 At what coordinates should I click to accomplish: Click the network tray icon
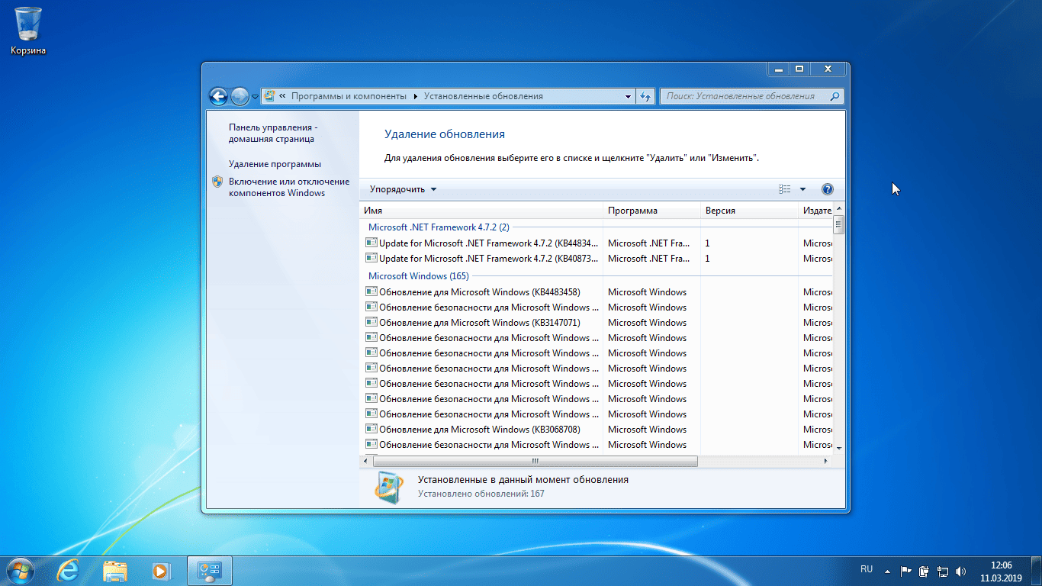point(943,570)
